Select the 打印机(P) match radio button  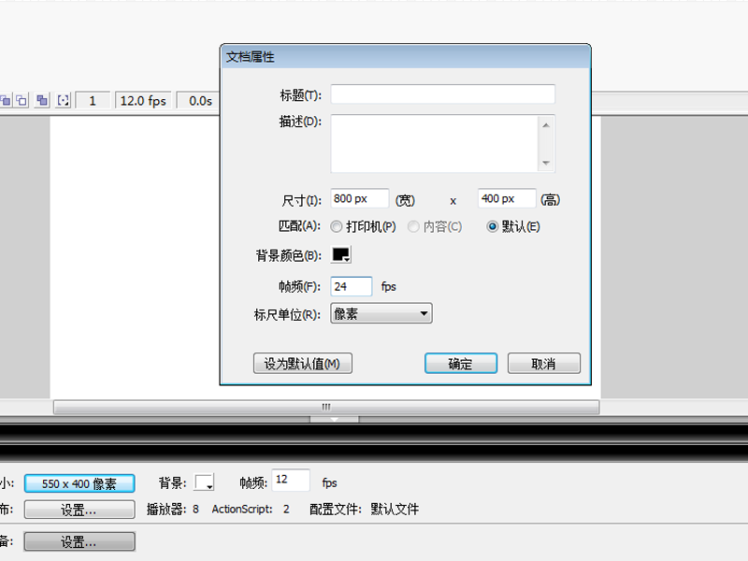337,226
